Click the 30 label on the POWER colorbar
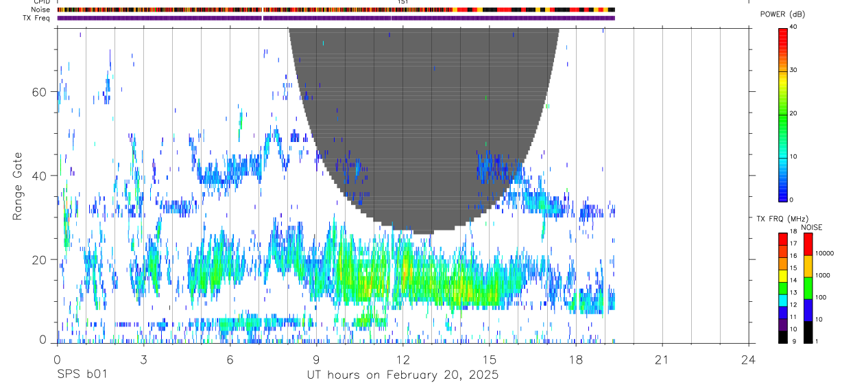The height and width of the screenshot is (389, 842). coord(793,71)
